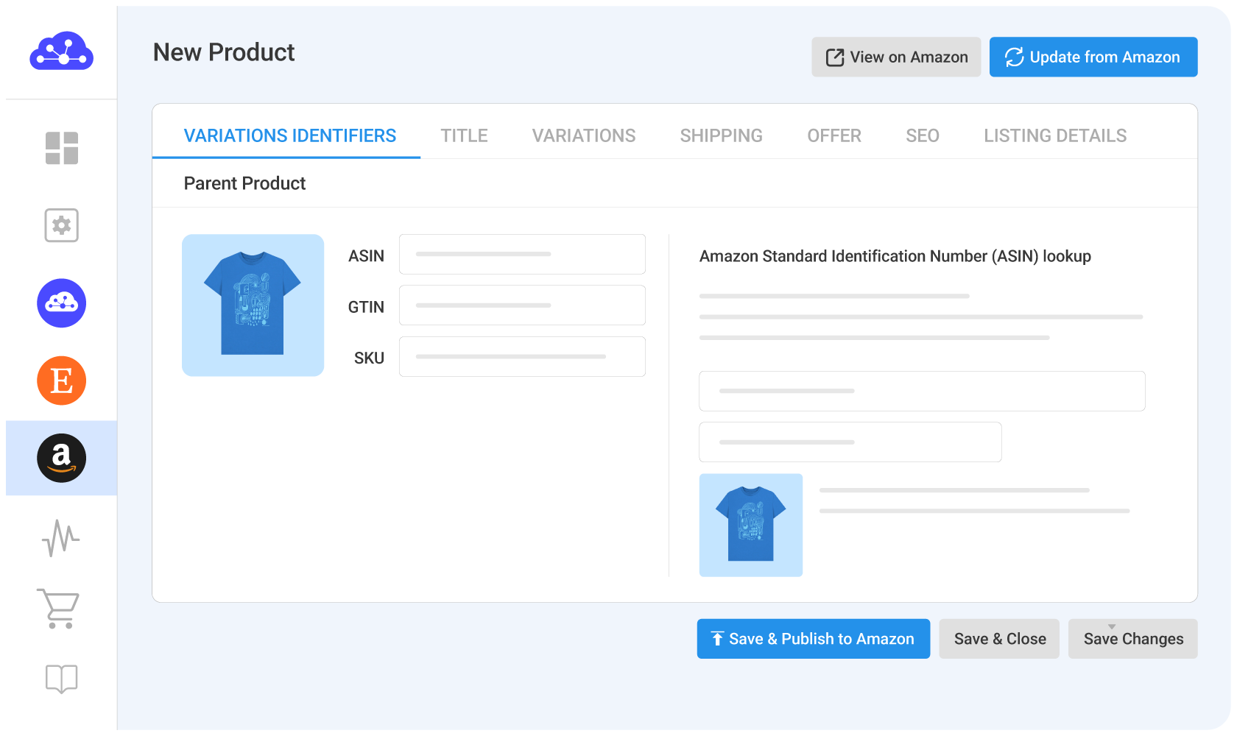This screenshot has height=736, width=1237.
Task: Expand the Save Changes dropdown arrow
Action: tap(1112, 627)
